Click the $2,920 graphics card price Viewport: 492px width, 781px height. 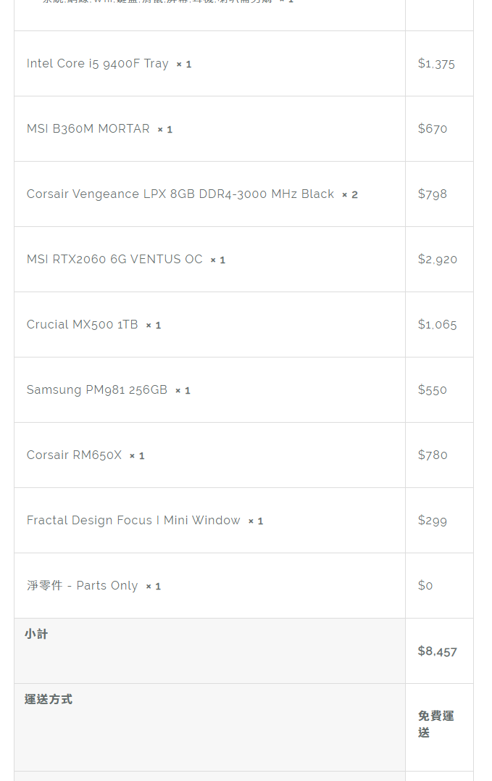coord(438,260)
